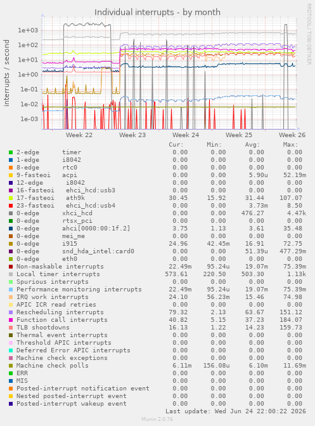This screenshot has height=426, width=315.
Task: Click the ath9k yellow-green color swatch
Action: click(11, 198)
